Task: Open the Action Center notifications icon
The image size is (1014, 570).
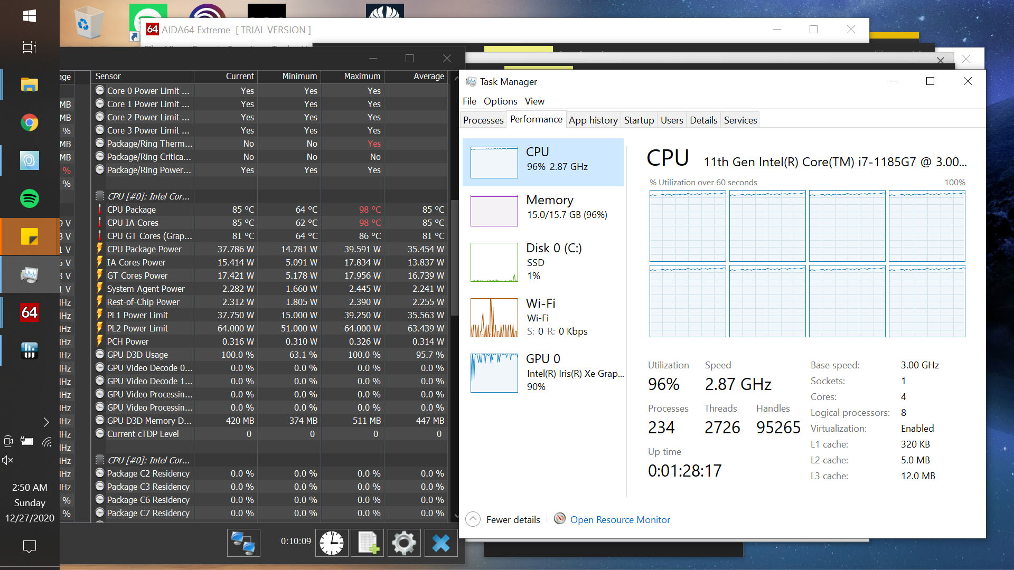Action: click(30, 546)
